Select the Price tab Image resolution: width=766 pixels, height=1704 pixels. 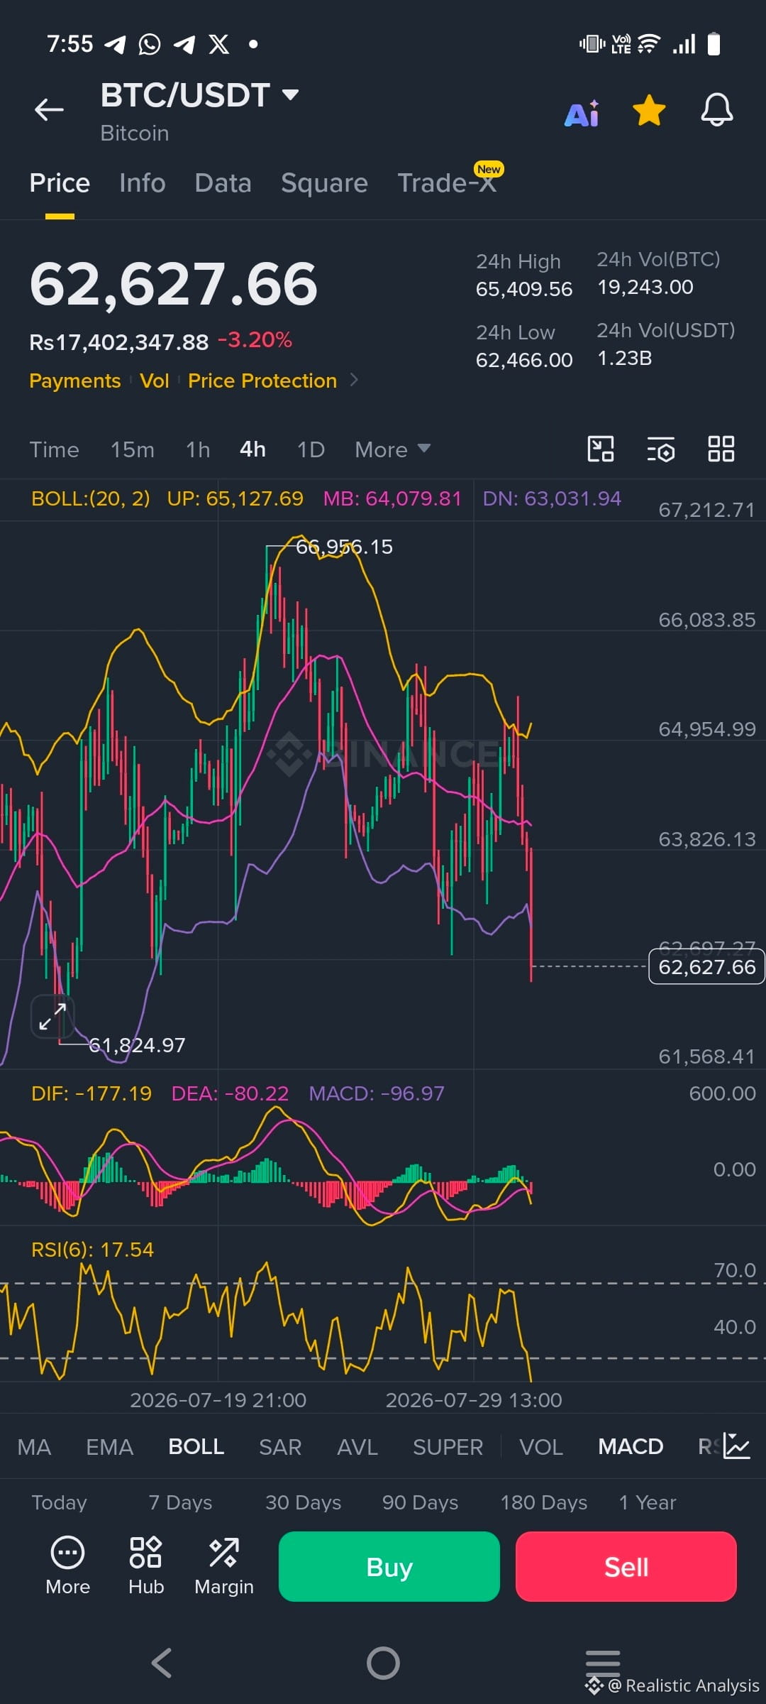[60, 183]
